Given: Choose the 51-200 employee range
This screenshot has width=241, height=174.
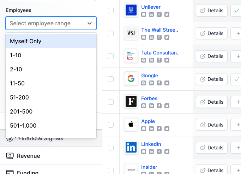Looking at the screenshot, I should point(51,97).
